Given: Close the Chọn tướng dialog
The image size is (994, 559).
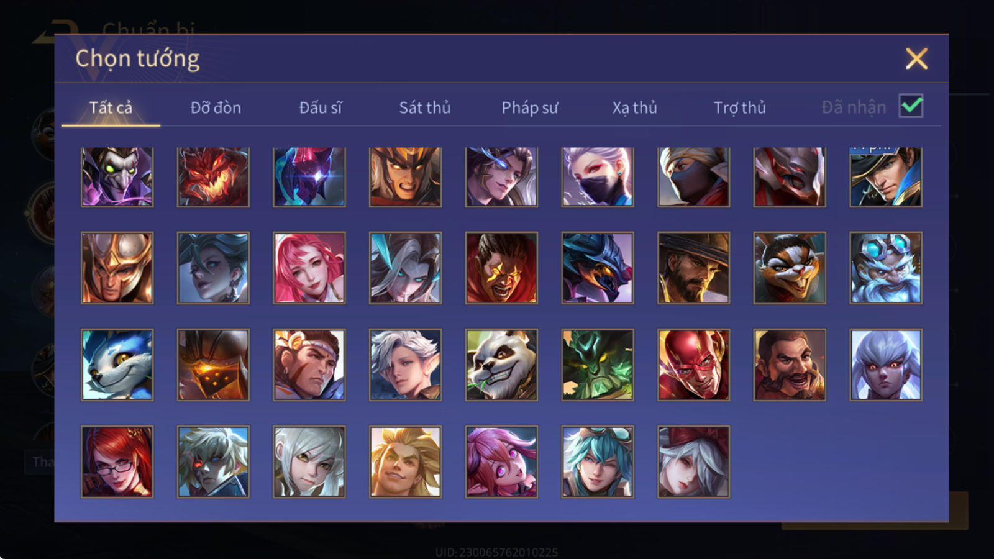Looking at the screenshot, I should (916, 59).
